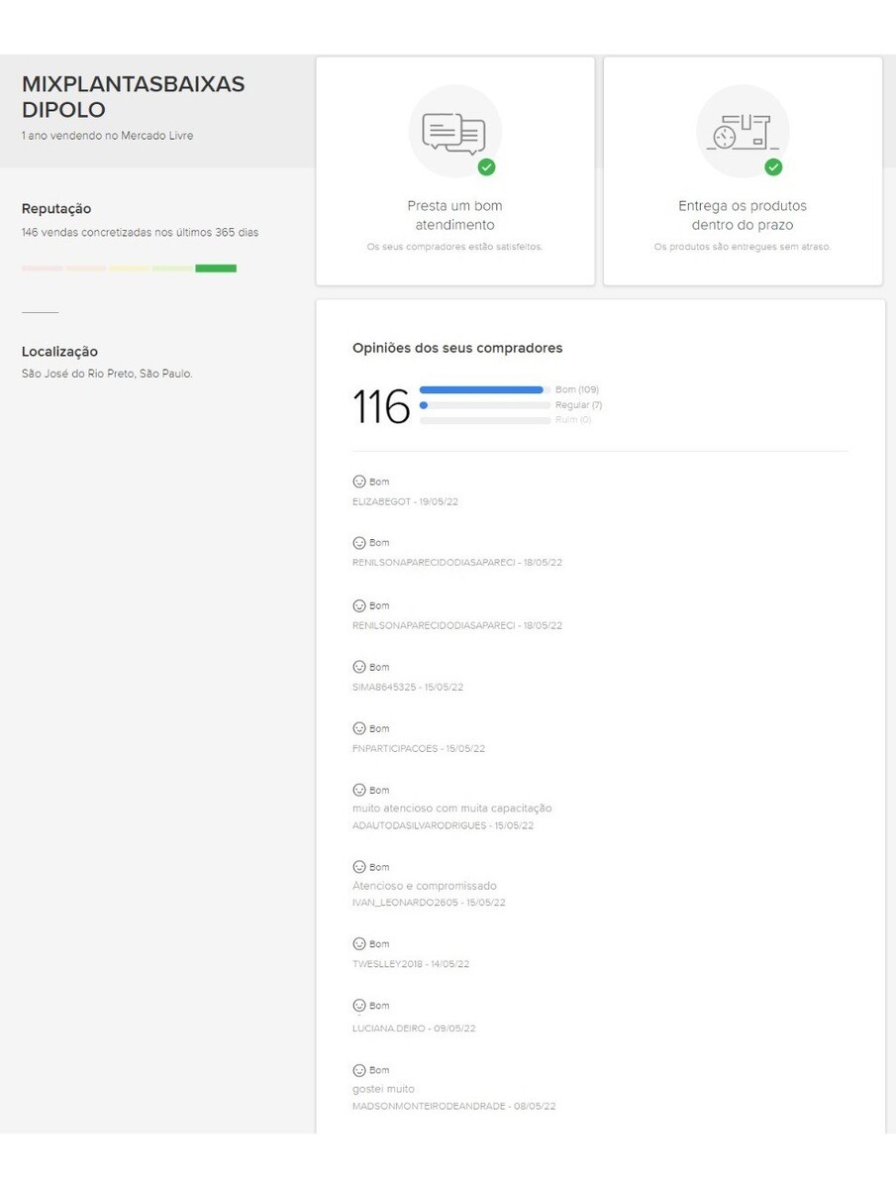Click the 'gostei muito' review comment
The width and height of the screenshot is (896, 1189).
point(383,1089)
